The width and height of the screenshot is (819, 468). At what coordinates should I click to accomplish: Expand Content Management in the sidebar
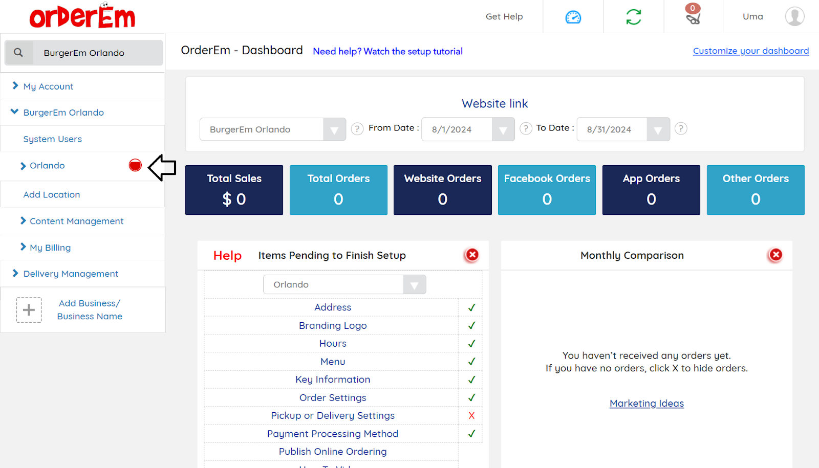click(76, 221)
